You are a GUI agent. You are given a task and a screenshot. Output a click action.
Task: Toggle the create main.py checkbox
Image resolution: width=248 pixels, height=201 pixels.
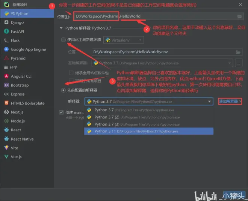click(x=61, y=112)
